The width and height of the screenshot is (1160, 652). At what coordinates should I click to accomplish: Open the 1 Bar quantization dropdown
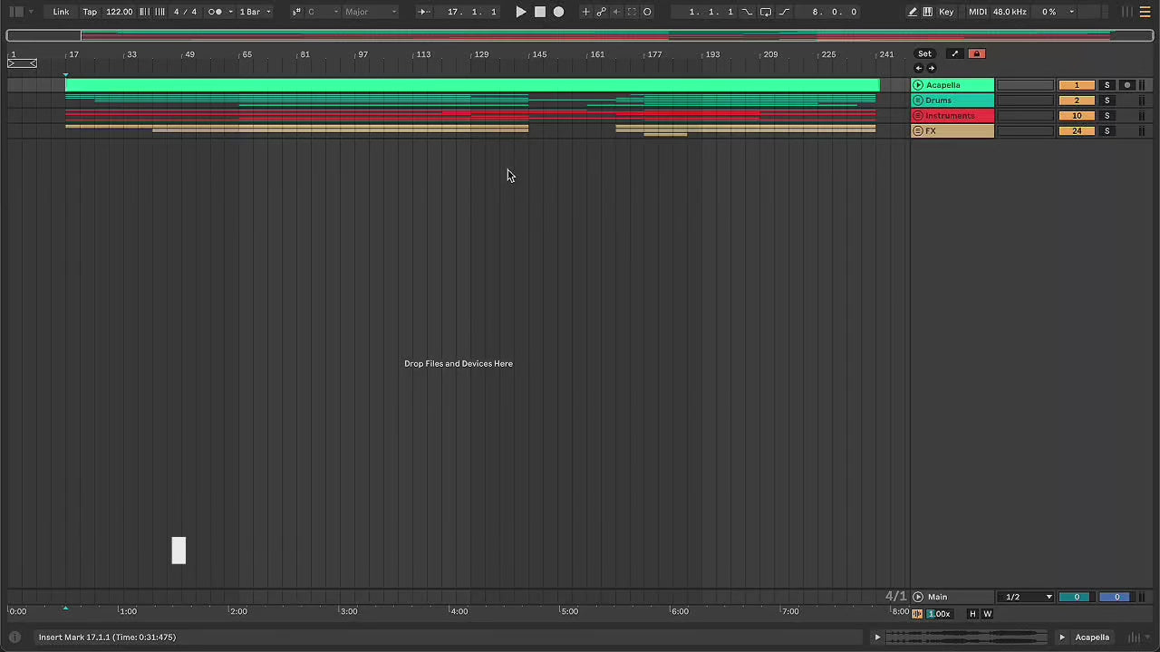(x=255, y=12)
